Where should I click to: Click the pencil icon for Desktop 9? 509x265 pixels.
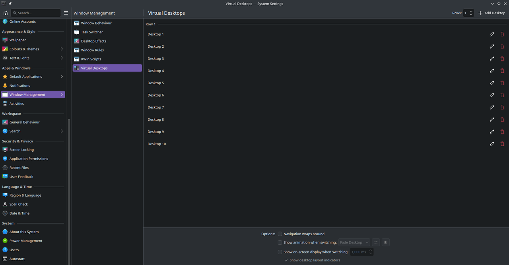[492, 132]
